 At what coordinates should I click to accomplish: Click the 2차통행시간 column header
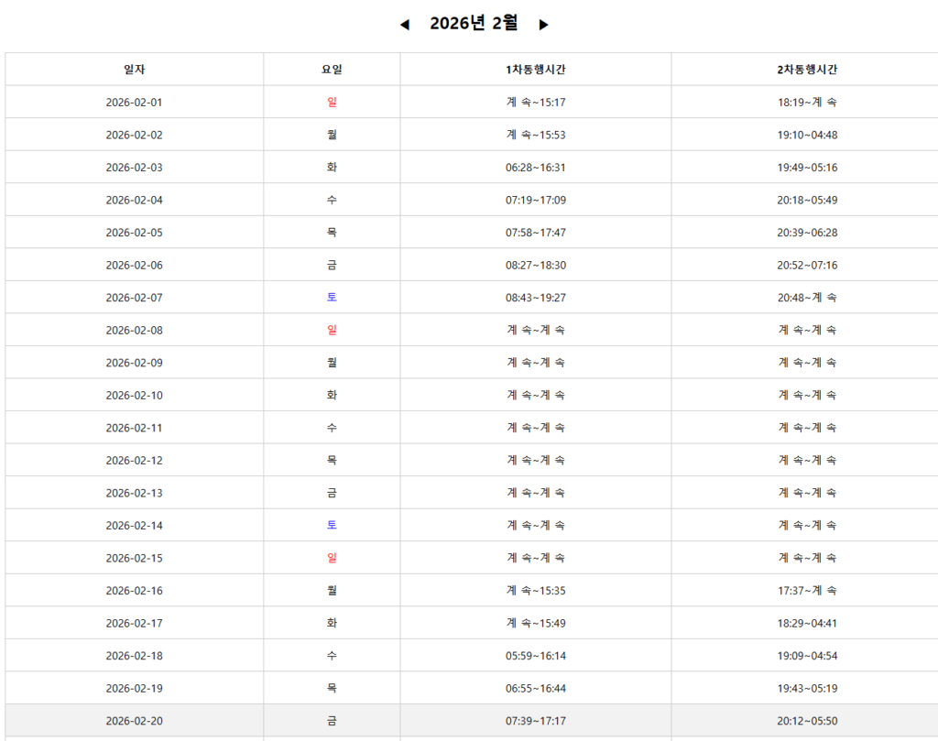(x=807, y=70)
